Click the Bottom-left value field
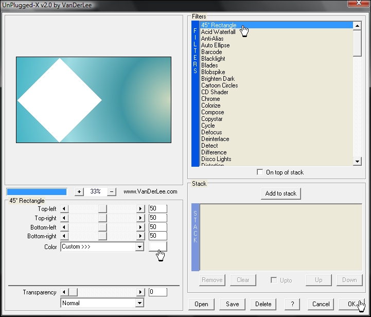371x317 pixels. pyautogui.click(x=158, y=227)
